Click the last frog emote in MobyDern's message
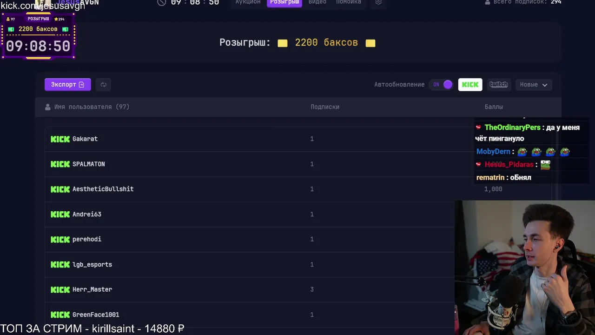 (x=565, y=152)
